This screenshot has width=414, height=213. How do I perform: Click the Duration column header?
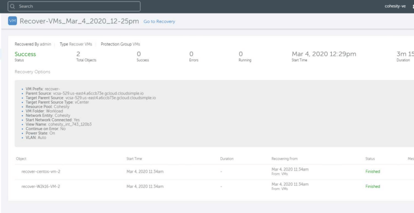pyautogui.click(x=227, y=158)
